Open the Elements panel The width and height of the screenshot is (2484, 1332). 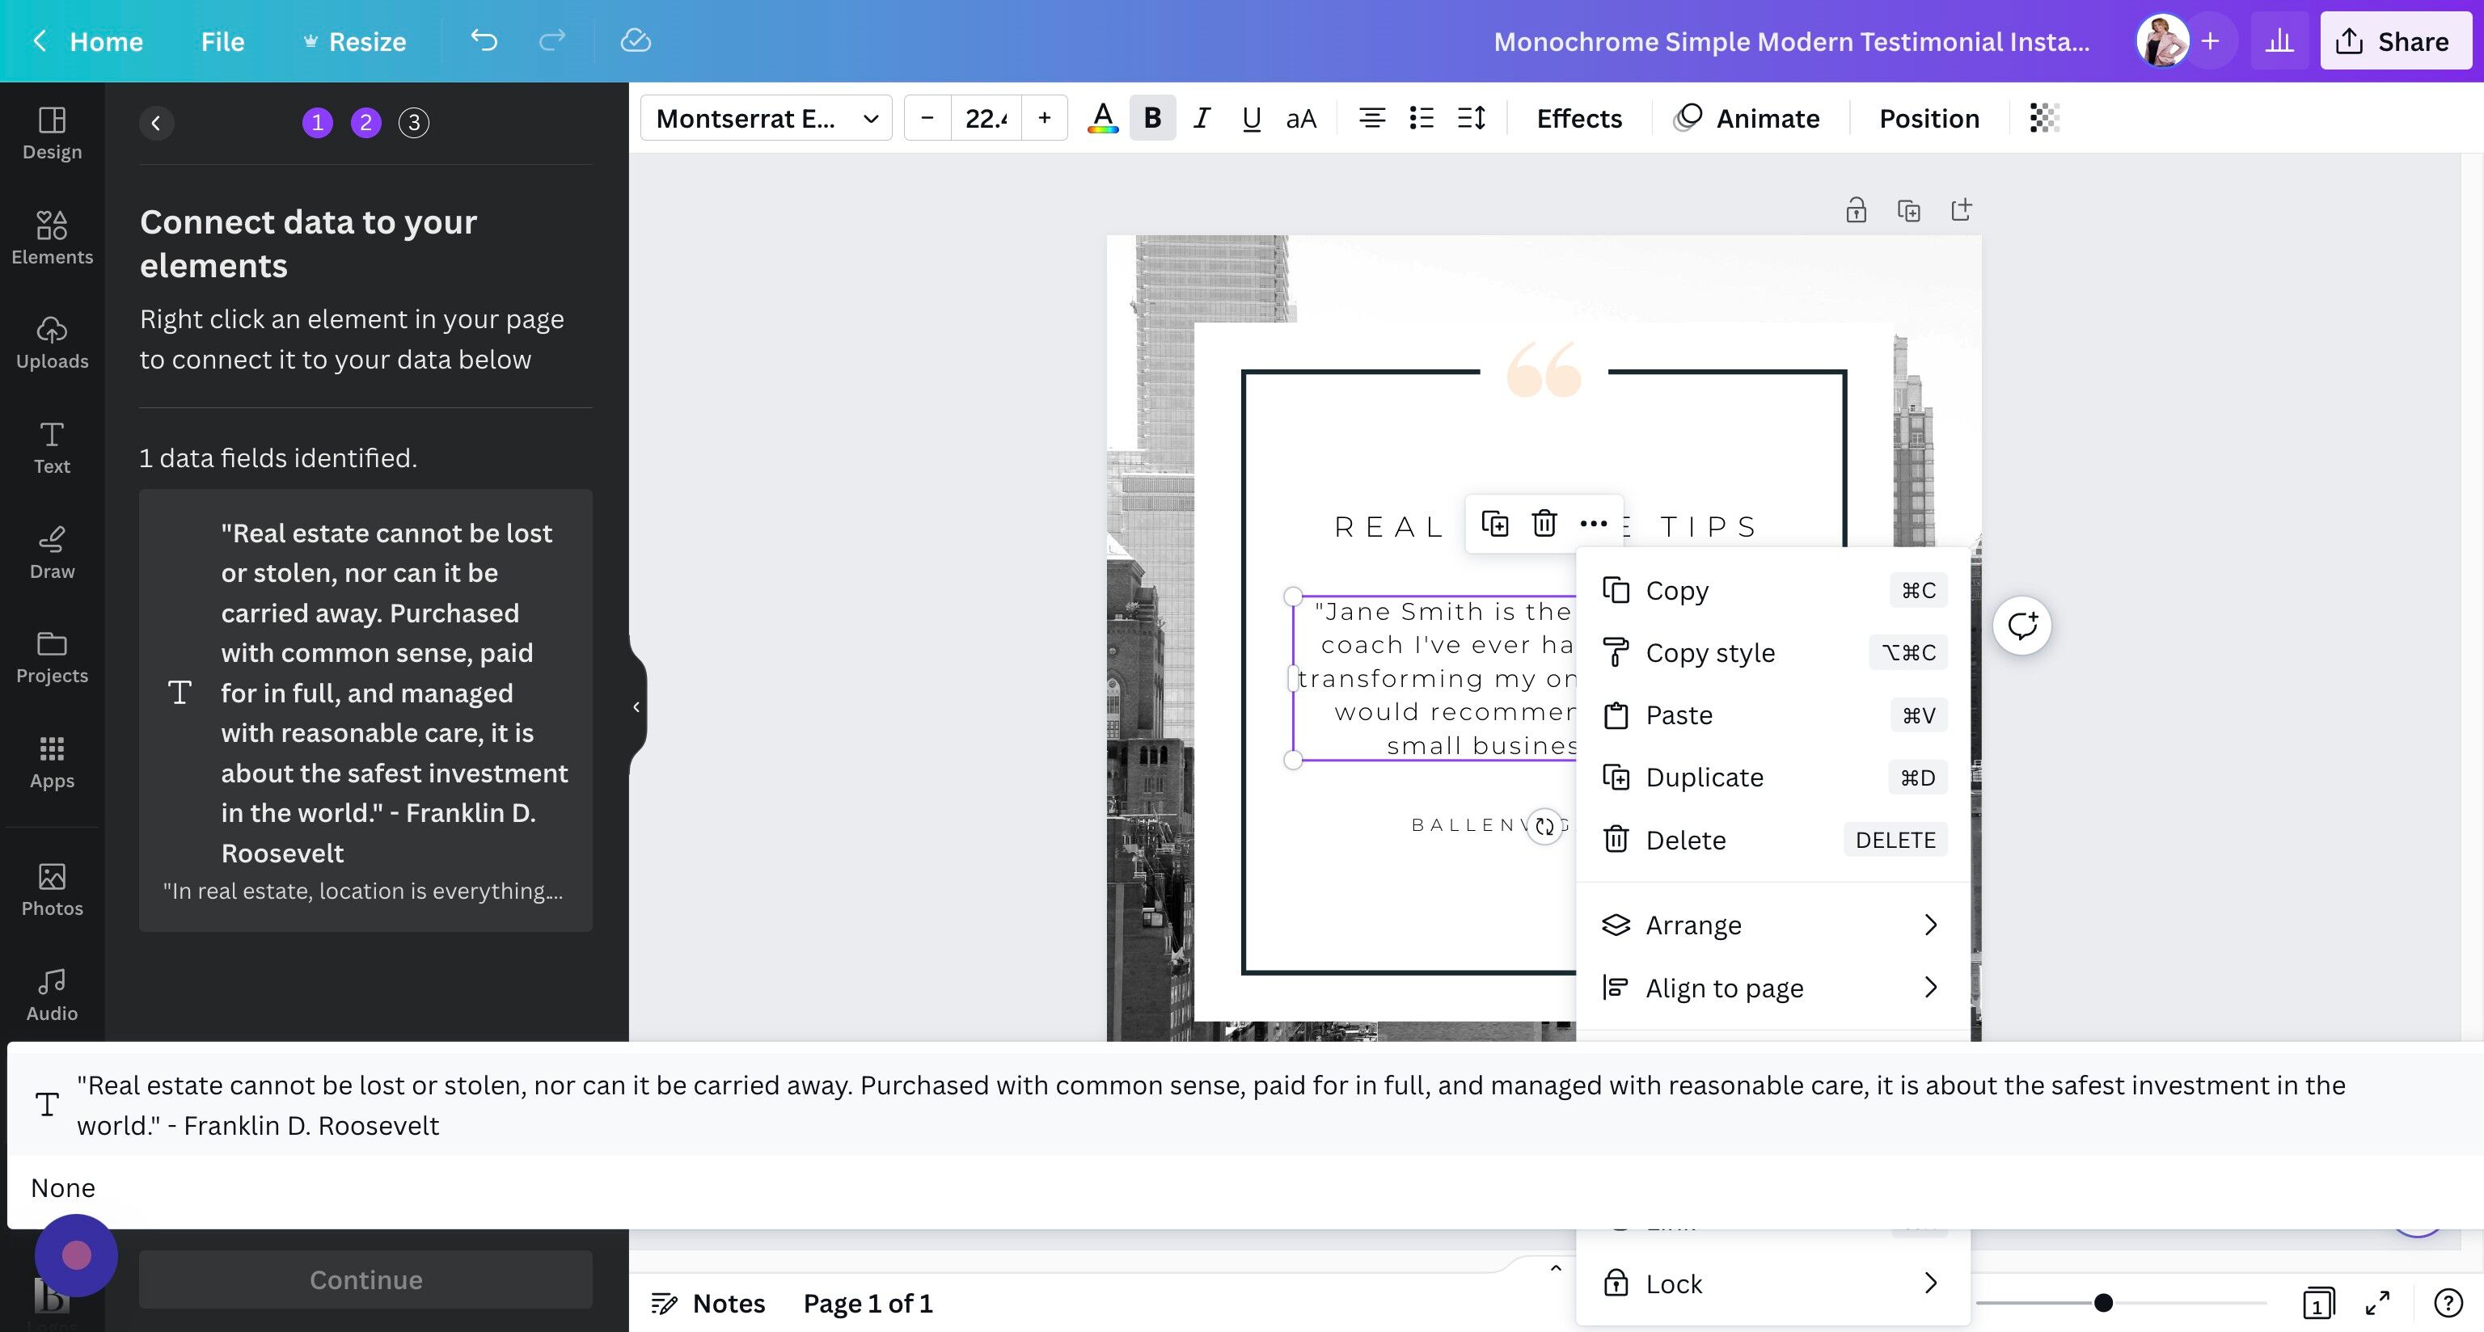(x=52, y=238)
